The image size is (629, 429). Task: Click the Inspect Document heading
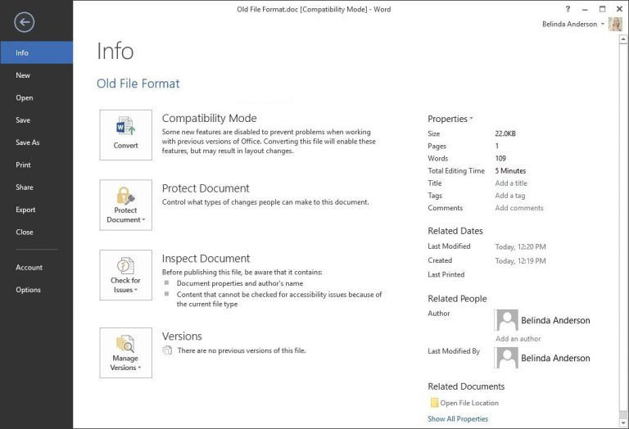tap(206, 259)
